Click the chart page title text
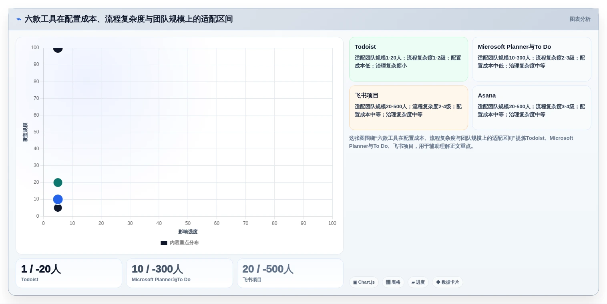Screen dimensions: 607x304 click(129, 19)
